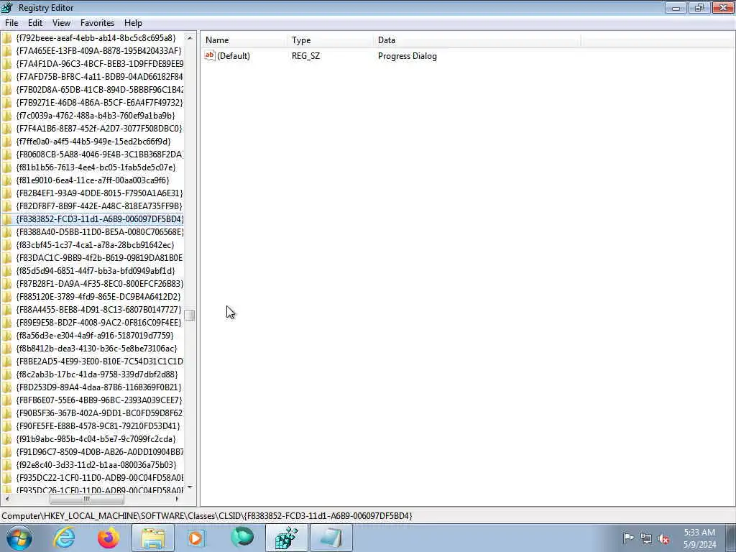Click folder icon of {f92e8c40-3d33-11d2 key
Image resolution: width=736 pixels, height=552 pixels.
click(x=6, y=465)
